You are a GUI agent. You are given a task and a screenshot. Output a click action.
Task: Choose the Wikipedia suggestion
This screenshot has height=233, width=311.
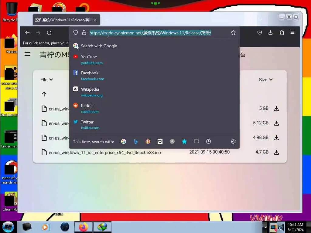point(154,92)
